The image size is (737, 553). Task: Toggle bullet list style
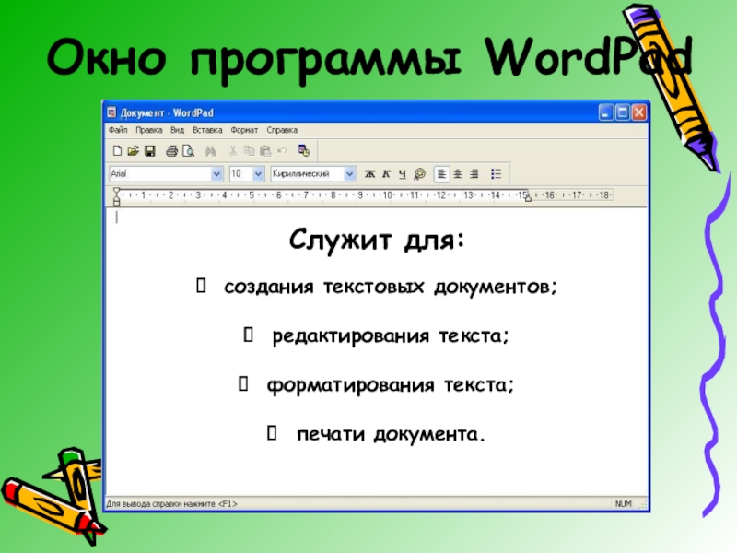pyautogui.click(x=496, y=174)
